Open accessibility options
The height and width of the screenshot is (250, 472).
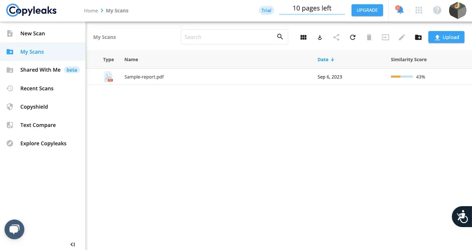(462, 216)
